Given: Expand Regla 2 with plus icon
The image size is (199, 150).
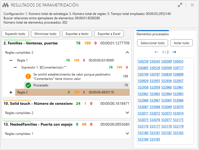Looking at the screenshot, I should [11, 92].
